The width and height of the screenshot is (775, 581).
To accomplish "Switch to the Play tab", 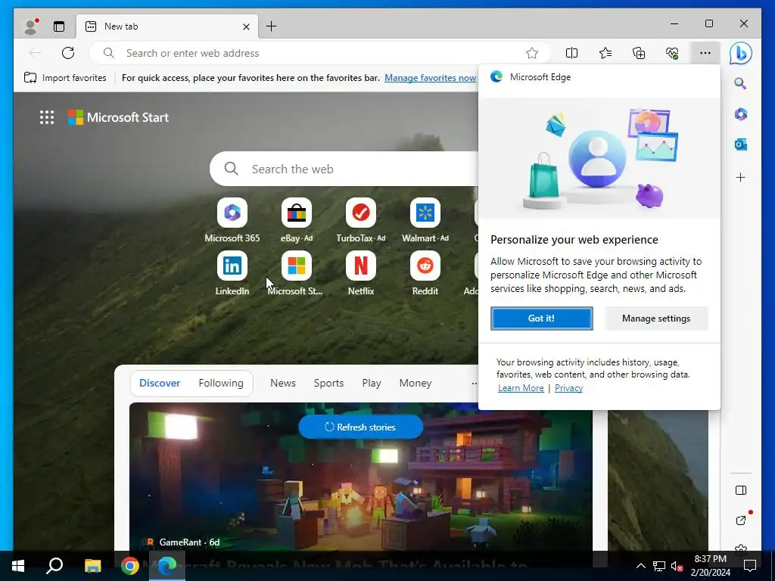I will (371, 383).
